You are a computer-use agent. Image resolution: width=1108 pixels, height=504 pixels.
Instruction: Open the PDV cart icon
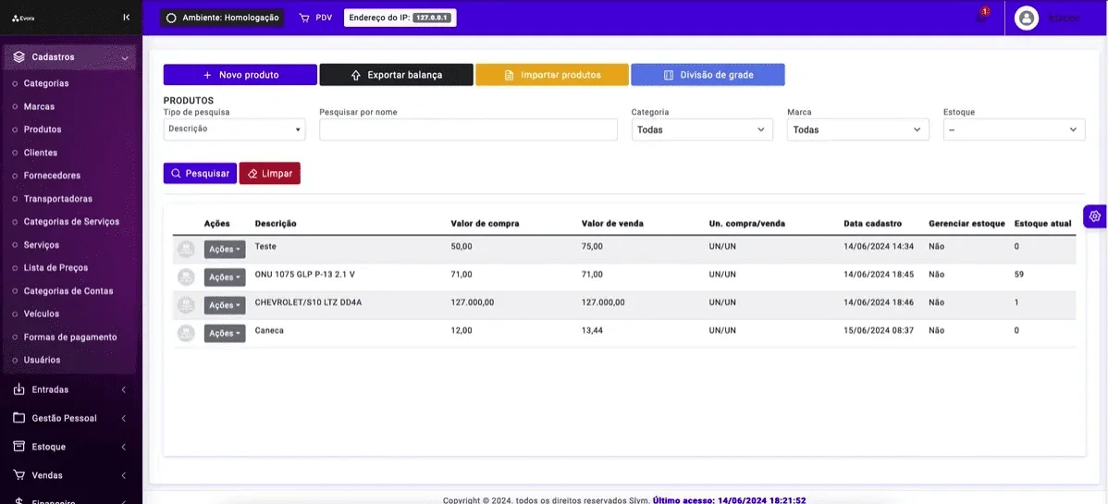coord(304,18)
